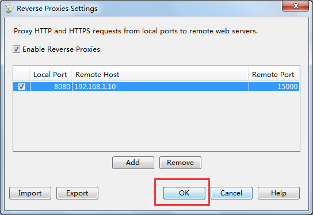Select the 15000 remote port cell

pyautogui.click(x=274, y=87)
